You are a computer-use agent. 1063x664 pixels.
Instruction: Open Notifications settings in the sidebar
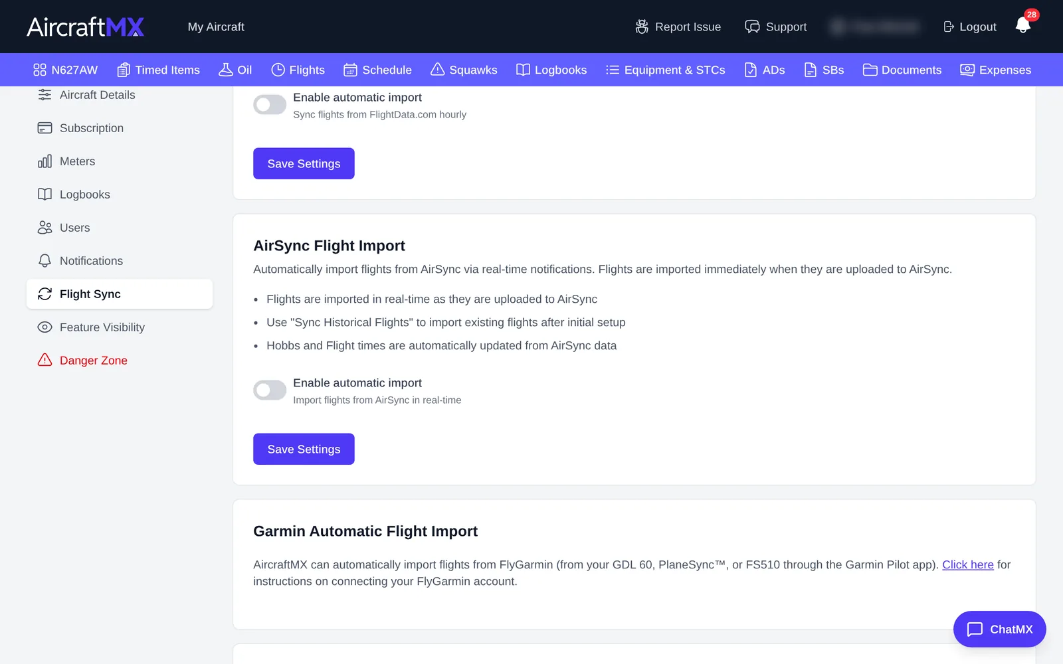(x=120, y=261)
